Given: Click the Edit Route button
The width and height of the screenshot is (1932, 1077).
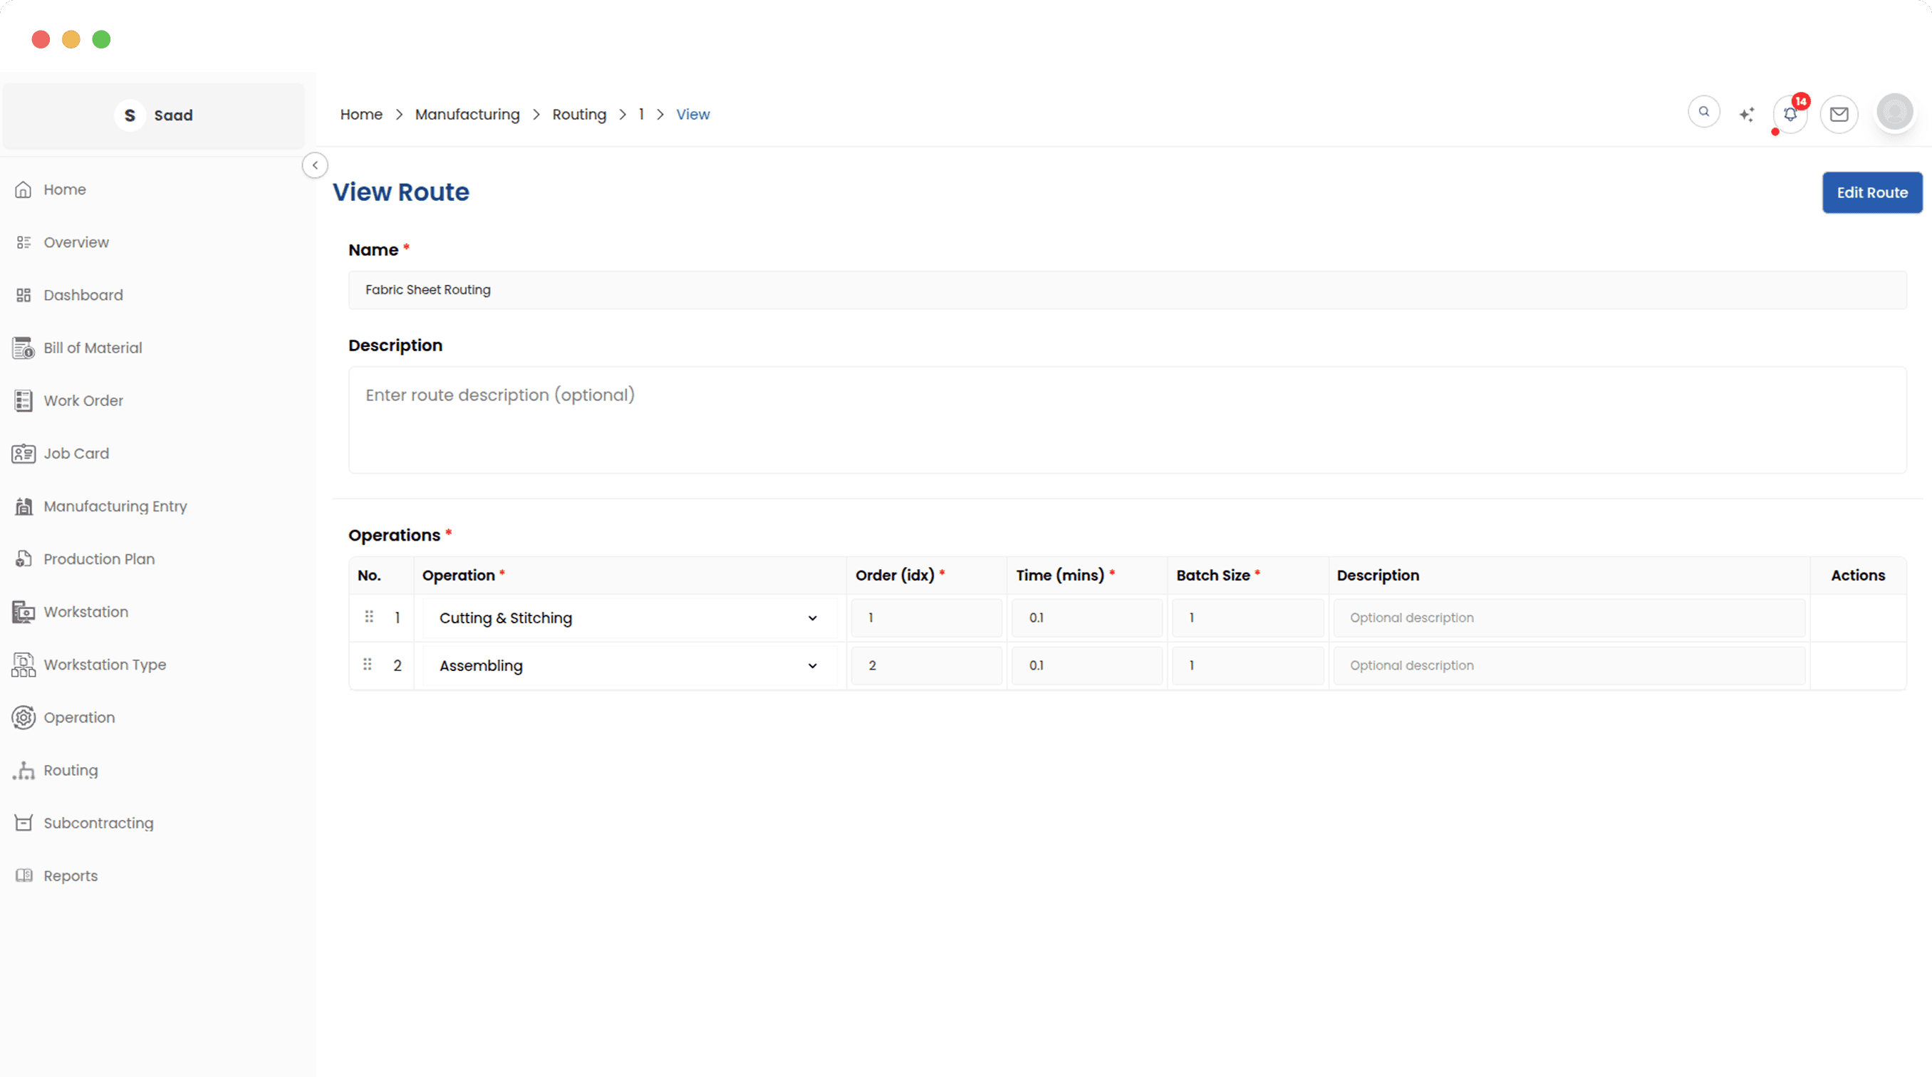Looking at the screenshot, I should 1871,193.
